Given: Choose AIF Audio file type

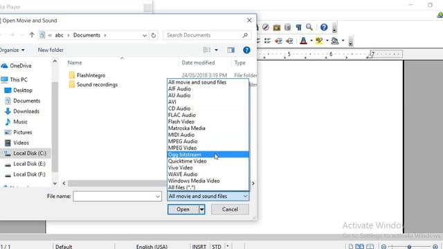Looking at the screenshot, I should point(208,89).
